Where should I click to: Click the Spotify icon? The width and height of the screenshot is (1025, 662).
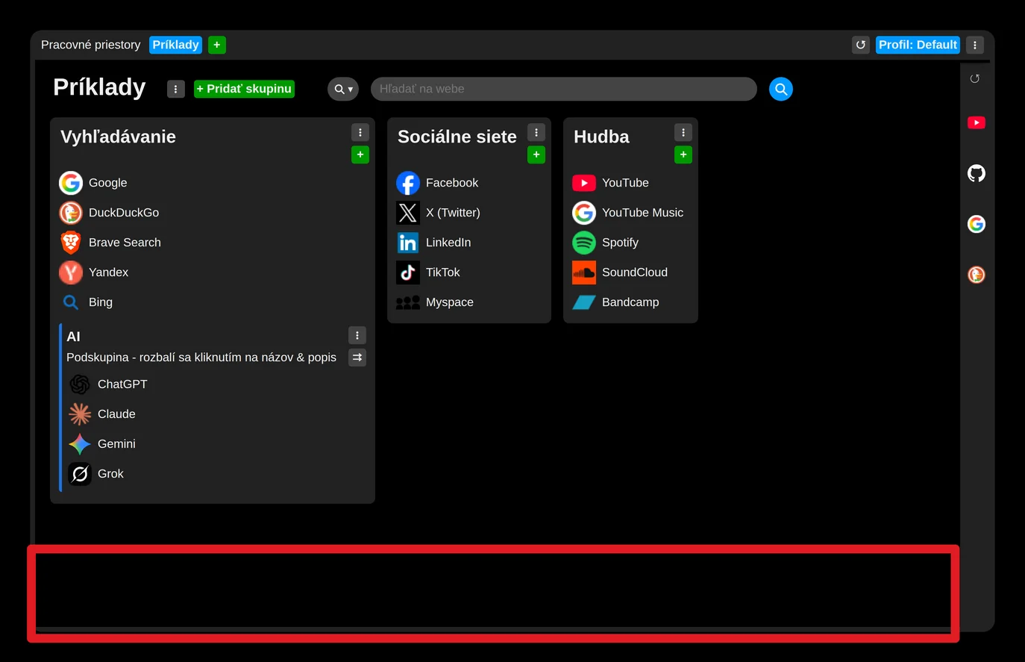pos(584,243)
